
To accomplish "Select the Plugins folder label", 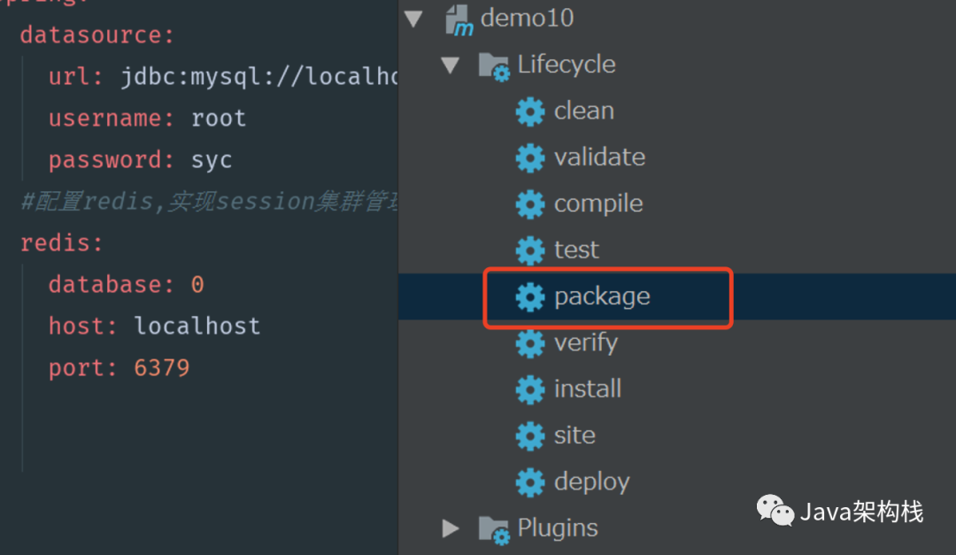I will coord(558,528).
